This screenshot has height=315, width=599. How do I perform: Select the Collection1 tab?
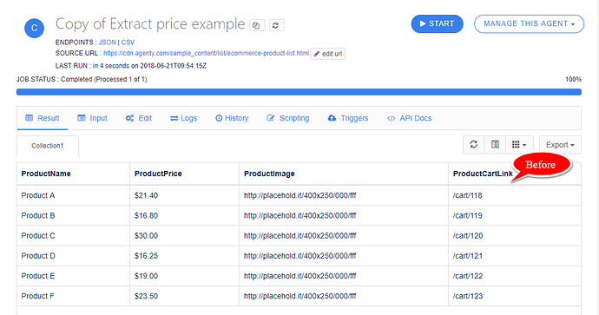[x=48, y=146]
